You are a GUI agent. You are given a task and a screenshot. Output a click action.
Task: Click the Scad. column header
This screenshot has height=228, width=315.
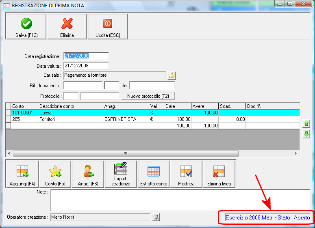click(232, 106)
